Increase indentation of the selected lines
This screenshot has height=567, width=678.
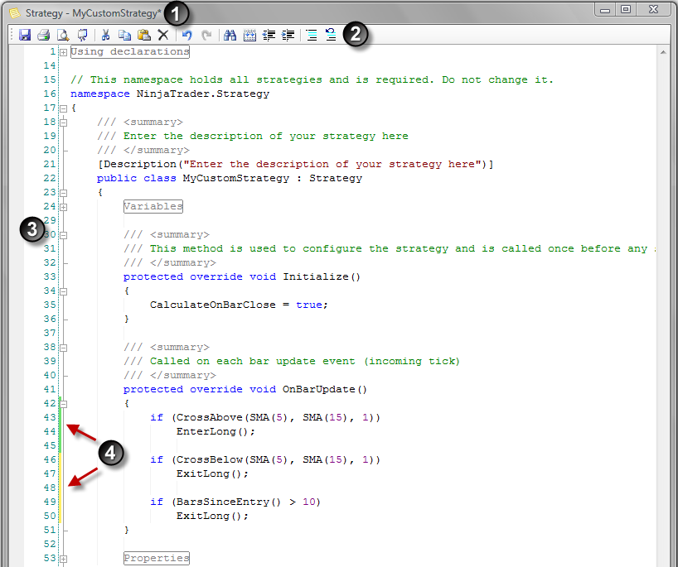click(288, 35)
